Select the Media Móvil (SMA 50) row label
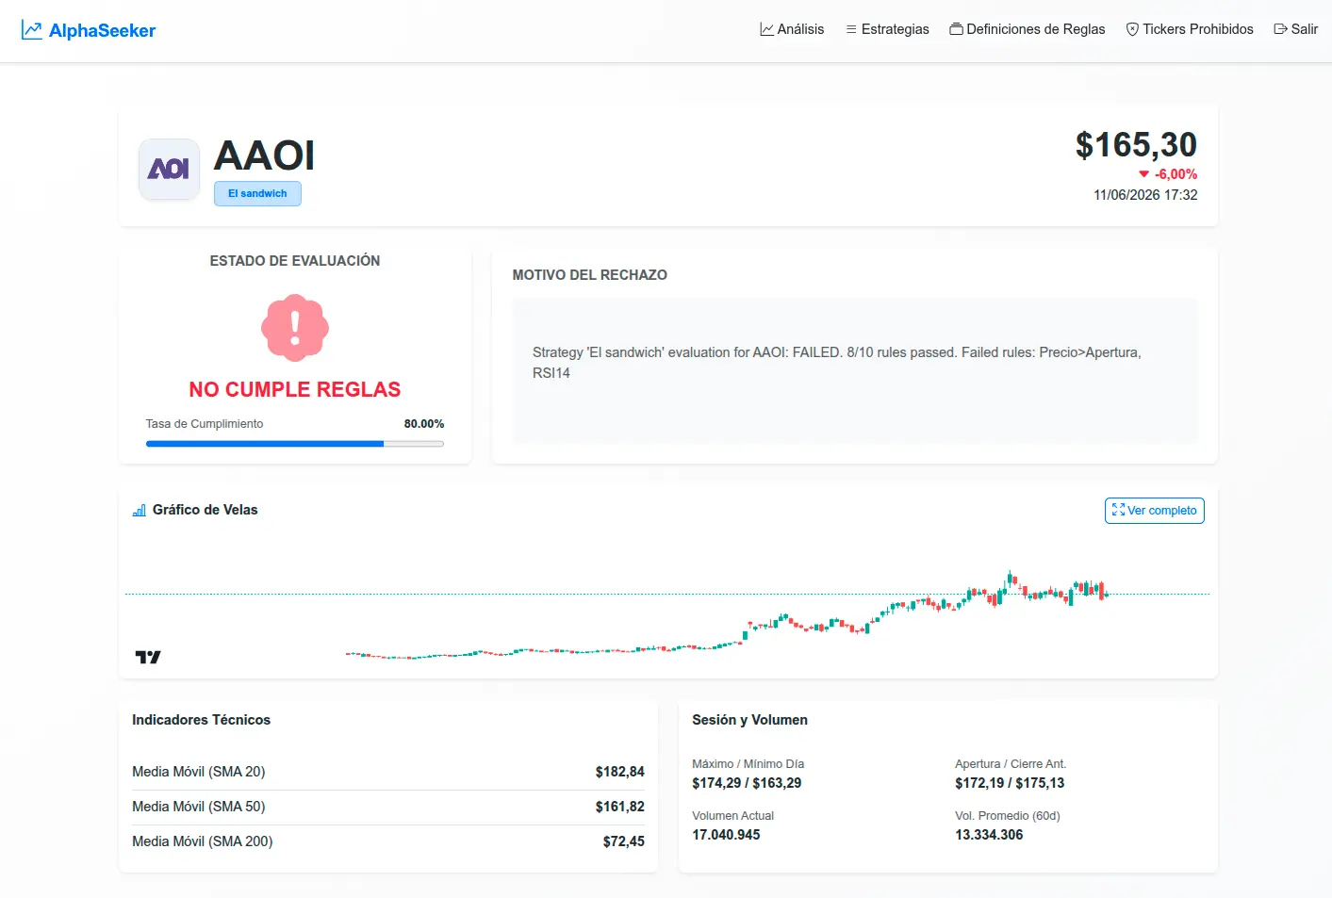The width and height of the screenshot is (1332, 898). tap(199, 807)
